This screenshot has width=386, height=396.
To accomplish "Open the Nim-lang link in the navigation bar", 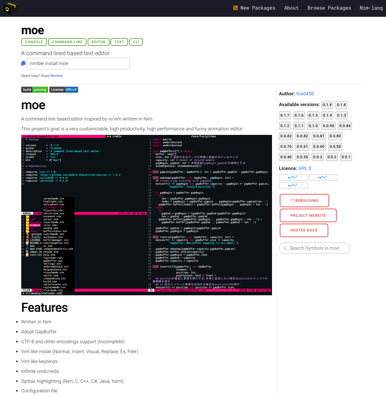I will click(371, 8).
